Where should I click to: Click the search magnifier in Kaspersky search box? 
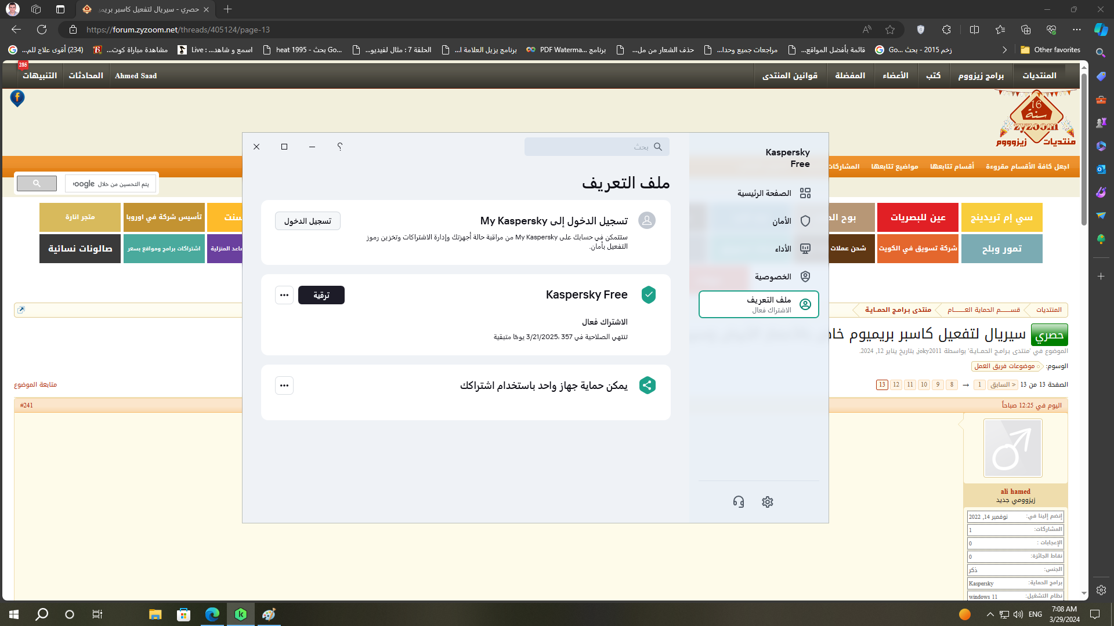pyautogui.click(x=658, y=147)
